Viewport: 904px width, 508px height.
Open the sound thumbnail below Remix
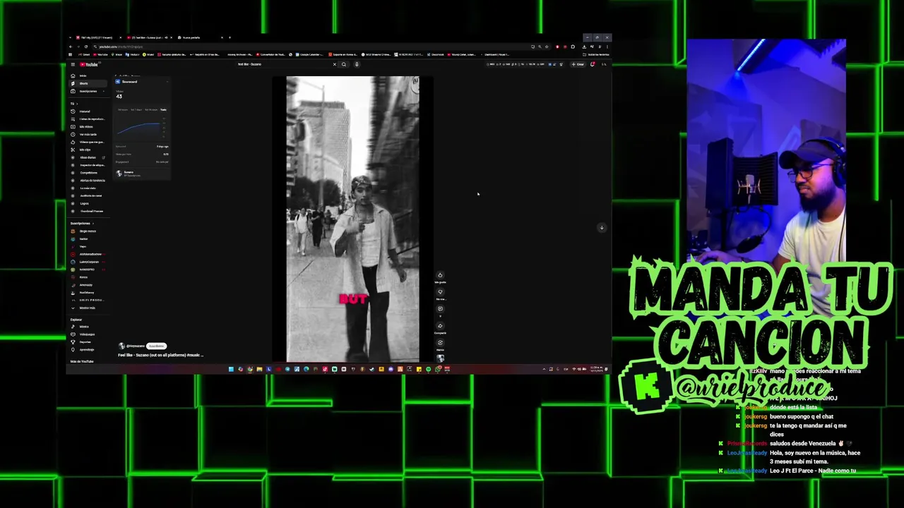(x=440, y=358)
